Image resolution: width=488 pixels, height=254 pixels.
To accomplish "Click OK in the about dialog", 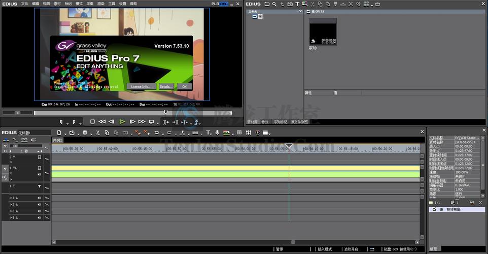I will [184, 87].
